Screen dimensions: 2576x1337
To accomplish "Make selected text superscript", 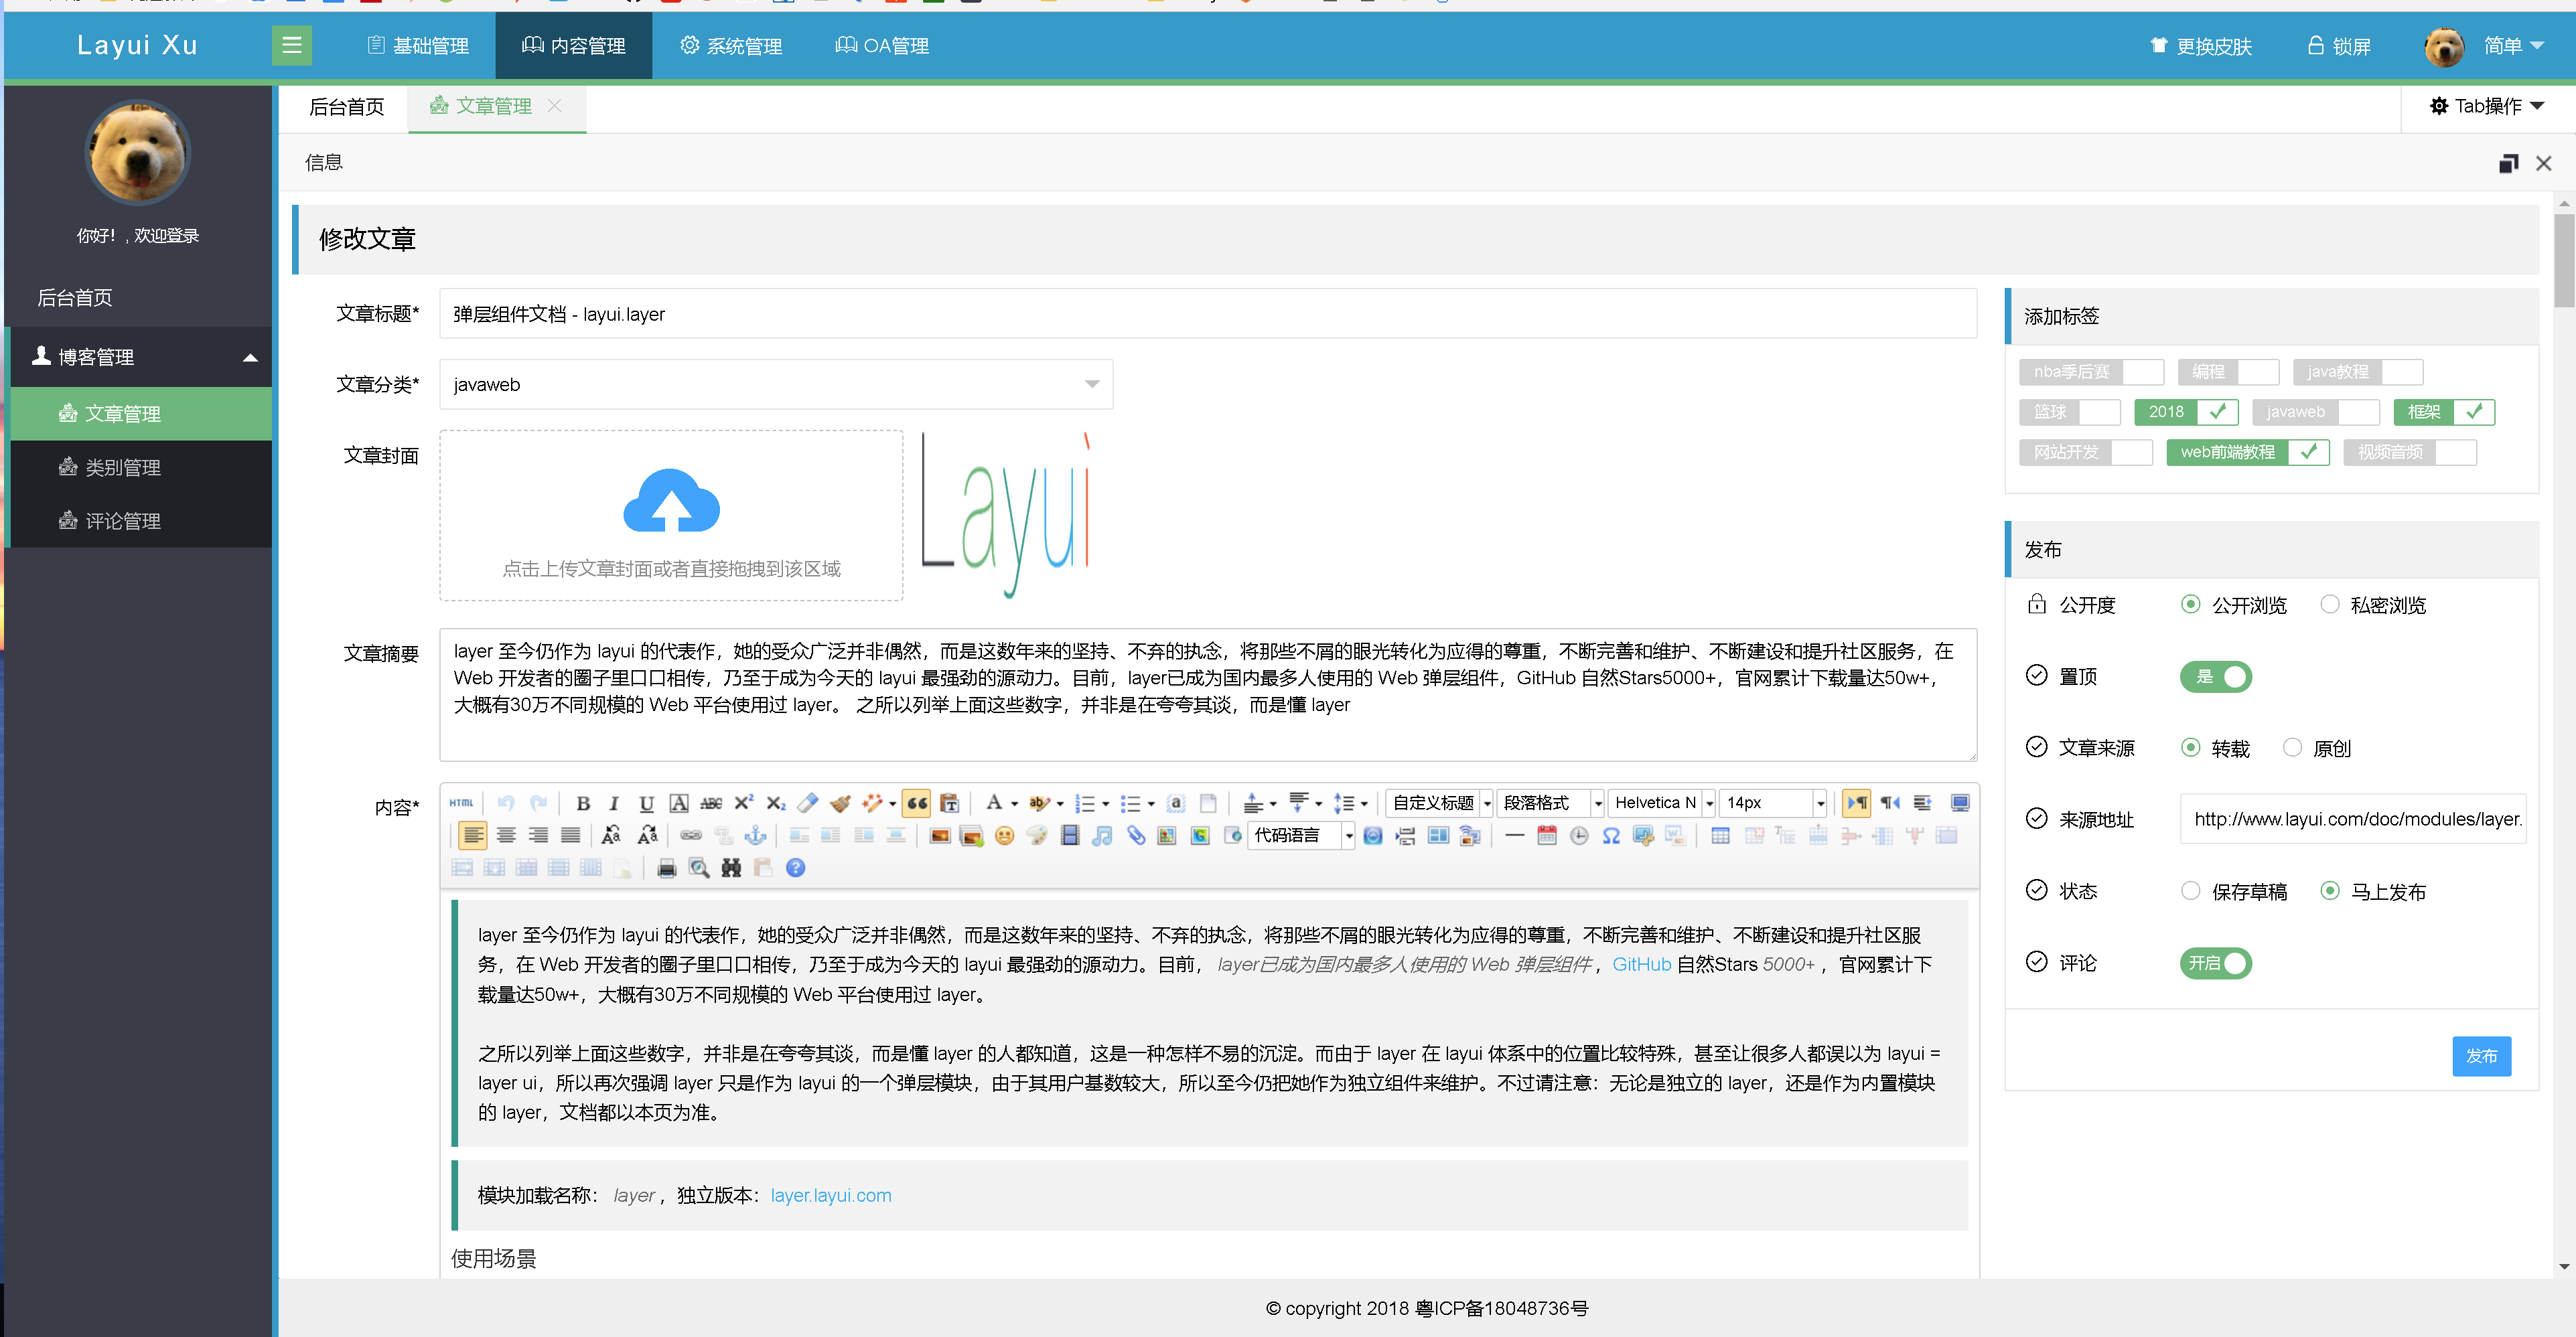I will tap(744, 803).
